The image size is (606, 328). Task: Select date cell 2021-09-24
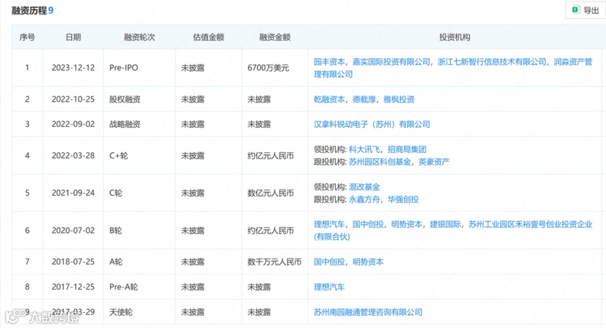click(73, 193)
